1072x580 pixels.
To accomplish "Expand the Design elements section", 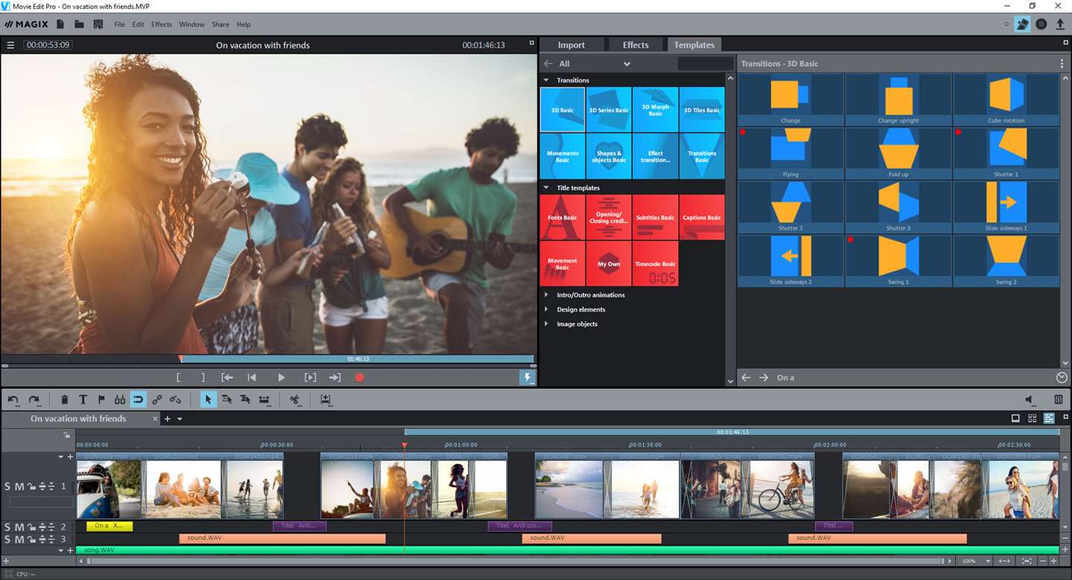I will [581, 309].
